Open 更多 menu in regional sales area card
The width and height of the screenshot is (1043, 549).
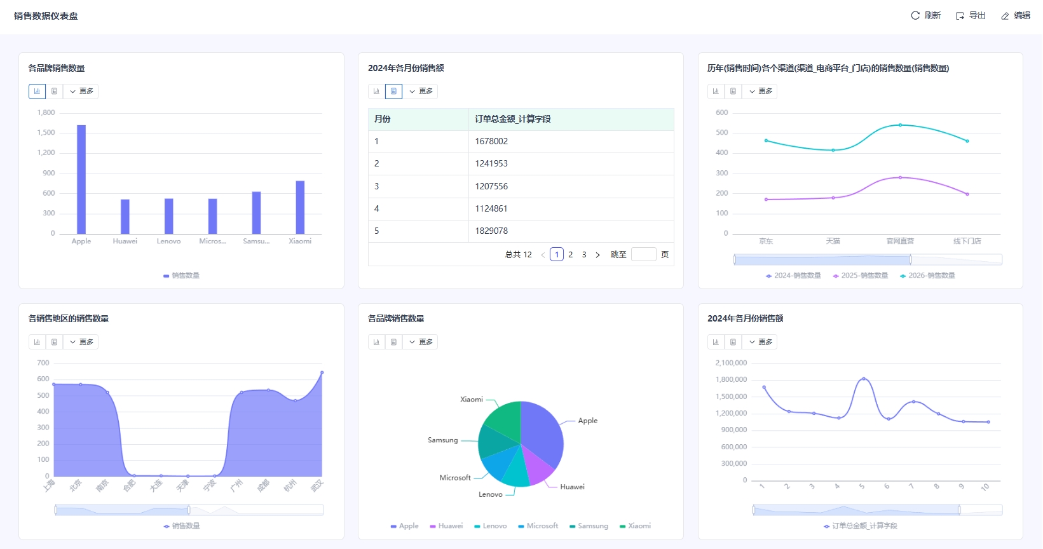click(81, 342)
